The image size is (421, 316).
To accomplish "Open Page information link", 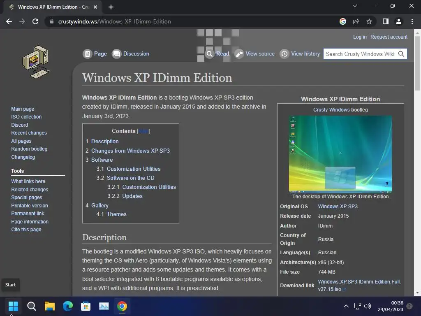I will click(x=30, y=222).
